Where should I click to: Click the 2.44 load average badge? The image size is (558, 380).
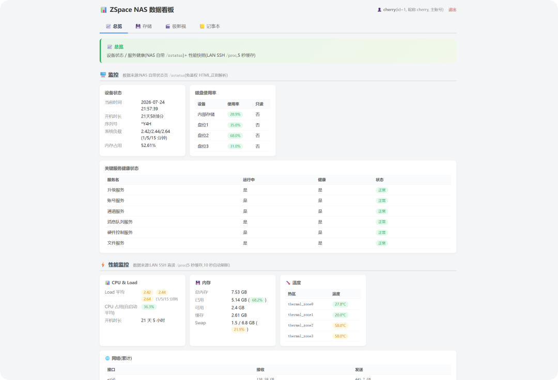click(162, 292)
